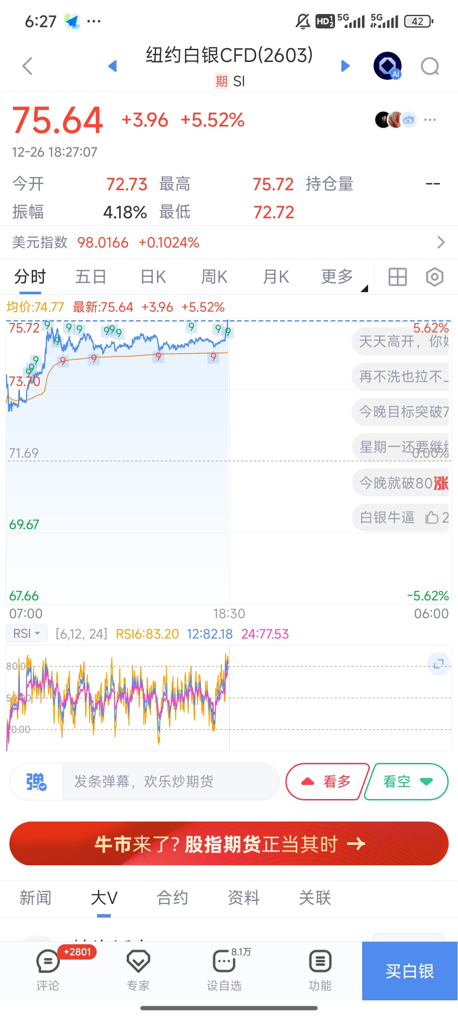Screen dimensions: 458x1019
Task: Open 牛市来了 stock index futures banner
Action: tap(229, 844)
